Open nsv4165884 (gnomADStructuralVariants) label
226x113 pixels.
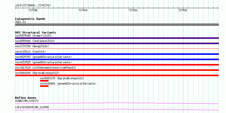(x=68, y=84)
